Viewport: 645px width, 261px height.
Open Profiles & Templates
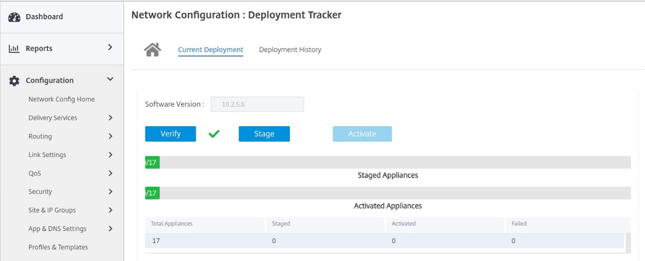[x=58, y=247]
